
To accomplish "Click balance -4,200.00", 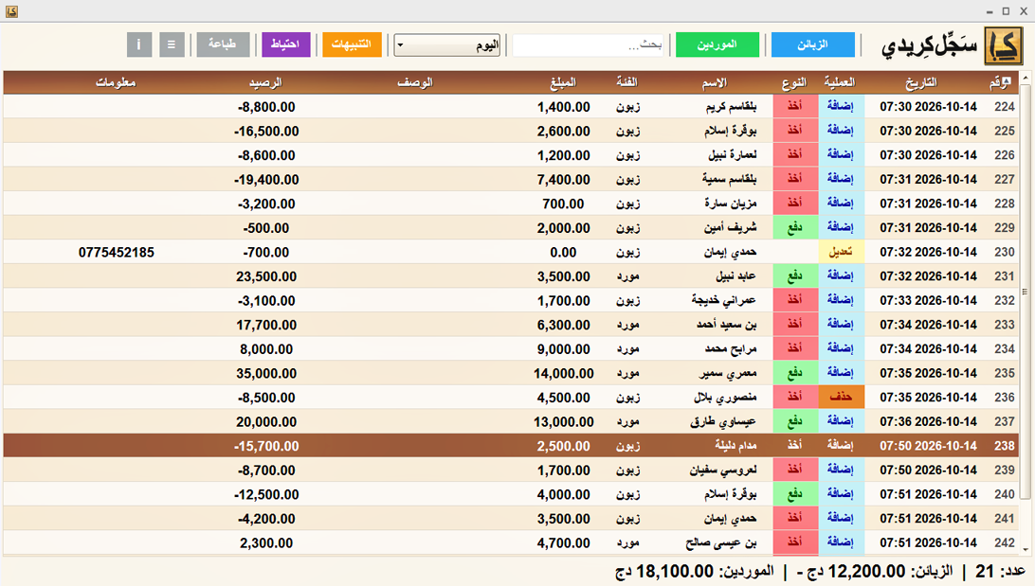I will tap(266, 519).
